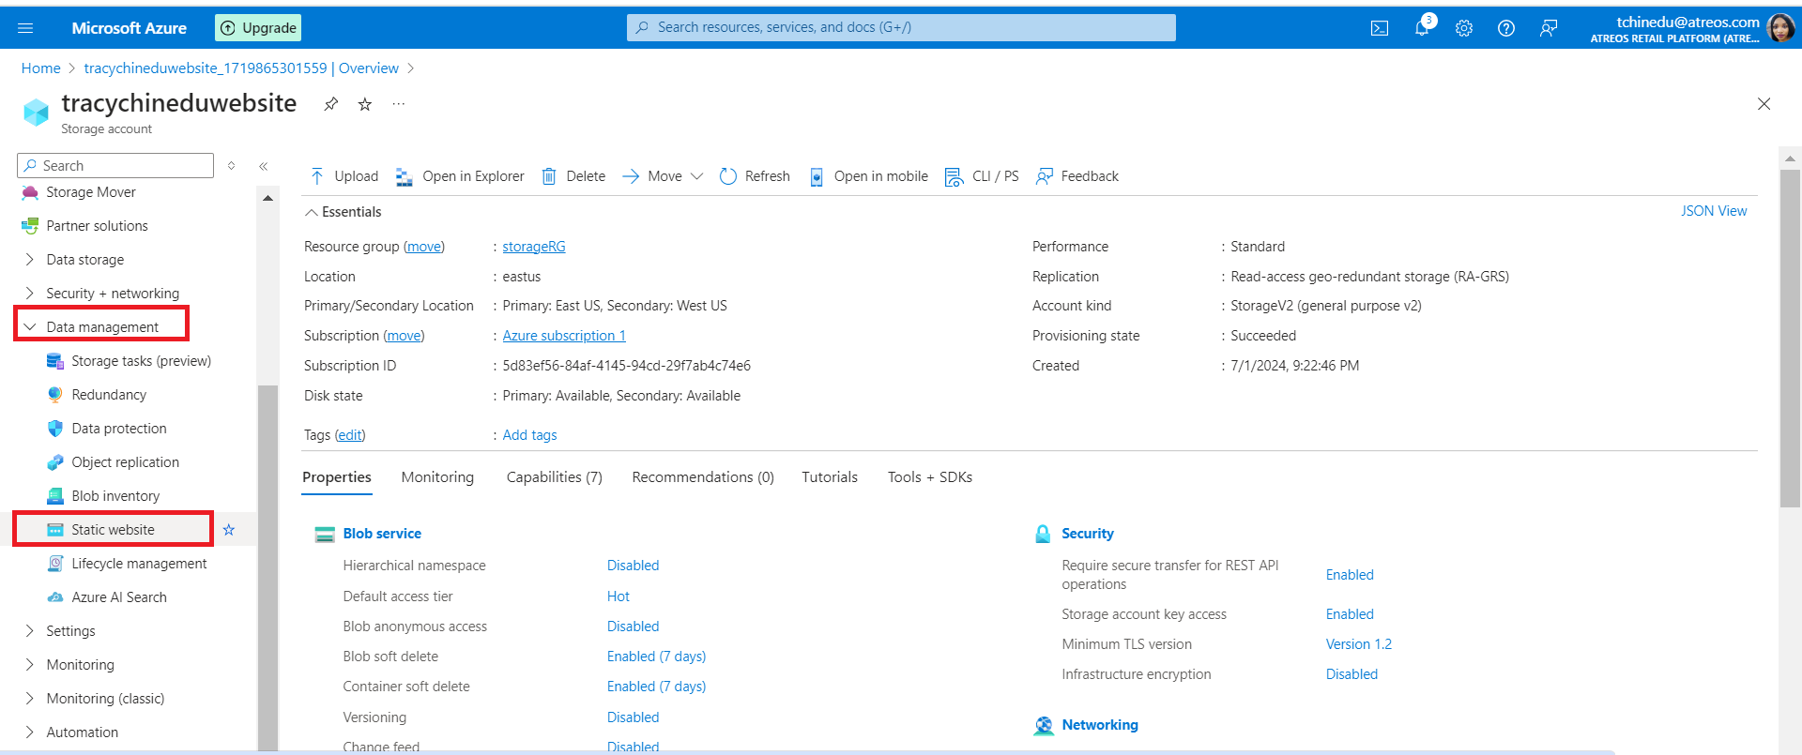Switch to the Tutorials tab

[830, 477]
